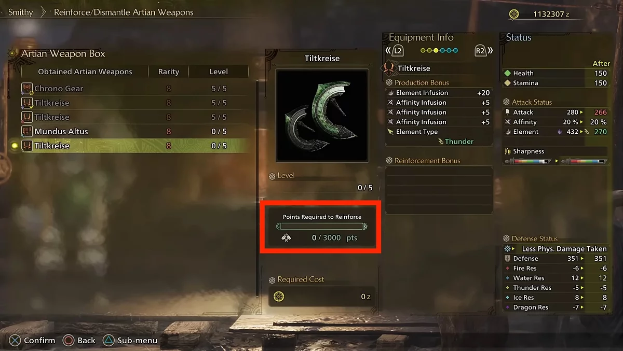Screen dimensions: 623x351
Task: Click the Points Required to Reinforce bar
Action: click(322, 226)
